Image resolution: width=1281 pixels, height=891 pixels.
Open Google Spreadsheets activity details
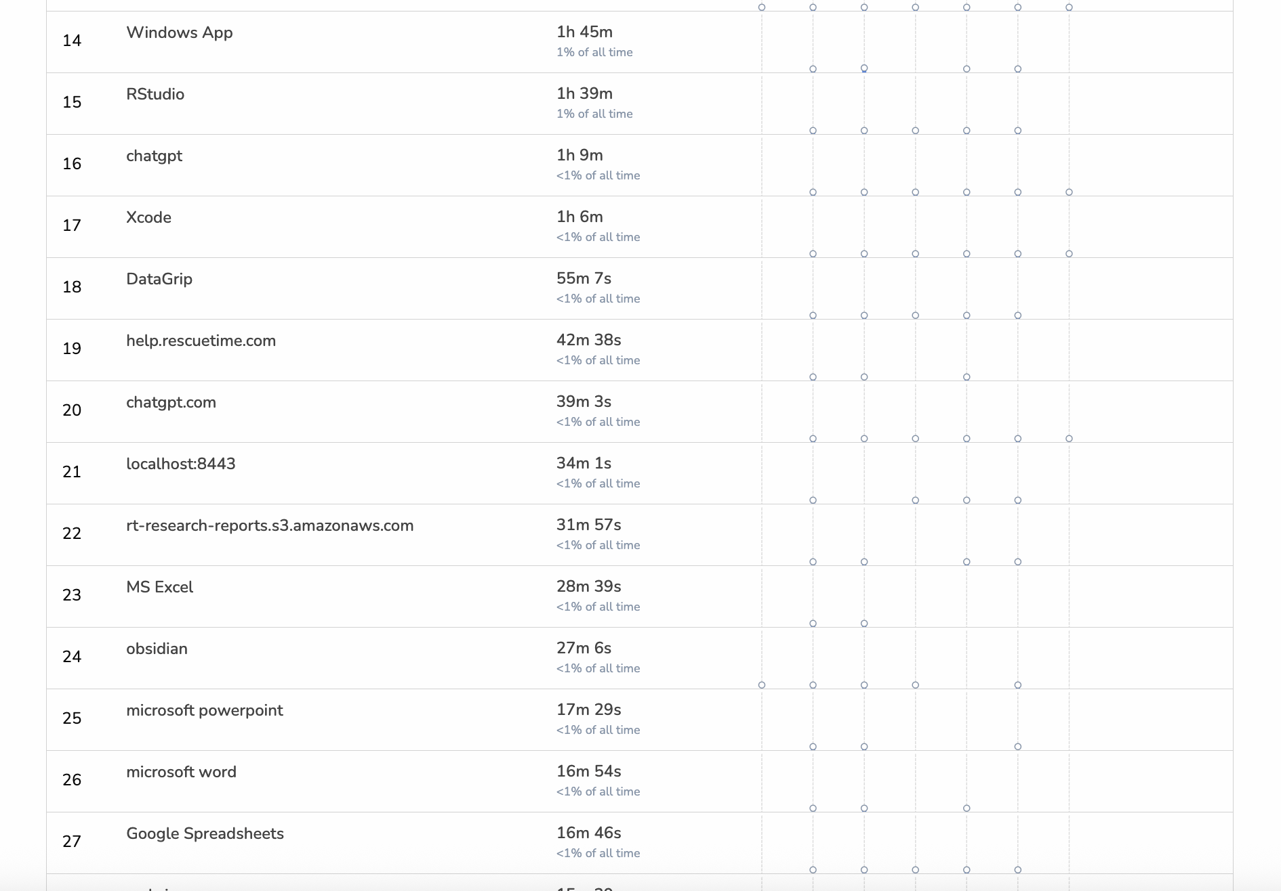(x=205, y=833)
